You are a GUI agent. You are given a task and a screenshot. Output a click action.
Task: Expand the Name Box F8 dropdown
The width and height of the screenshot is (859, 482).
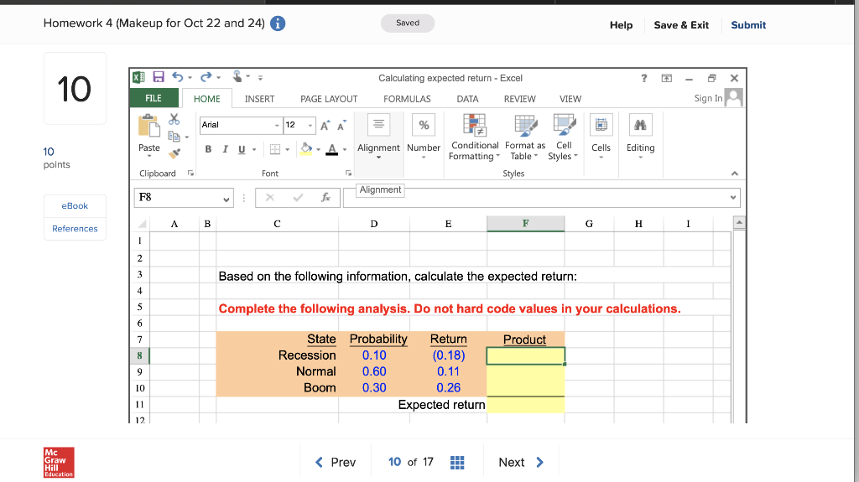point(226,200)
